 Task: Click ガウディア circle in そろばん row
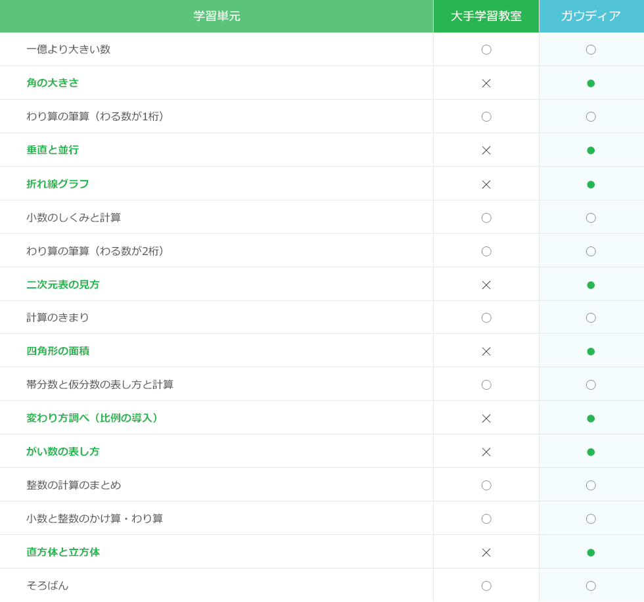click(x=591, y=586)
